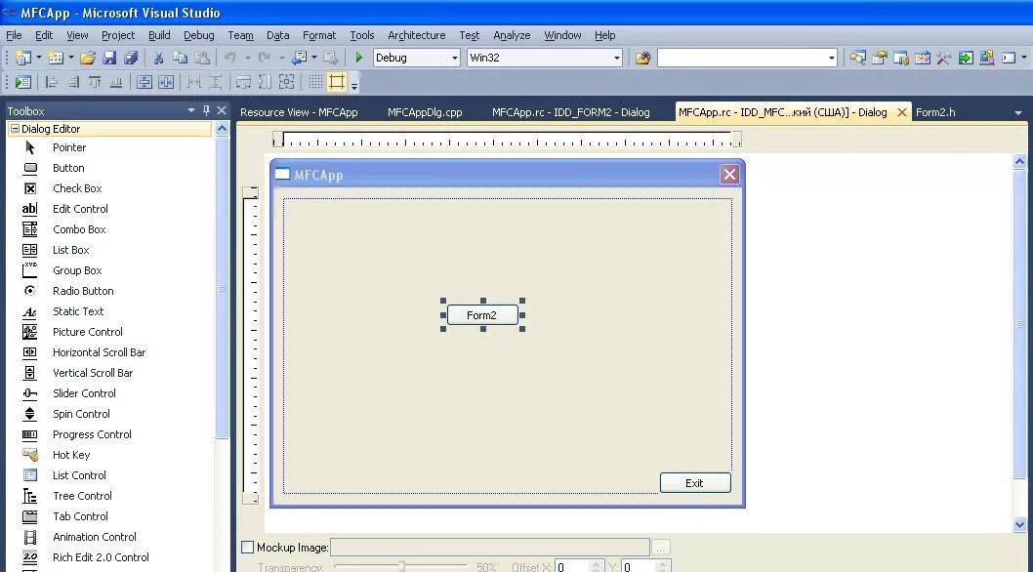
Task: Open the Toolbox window position dropdown arrow
Action: [191, 110]
